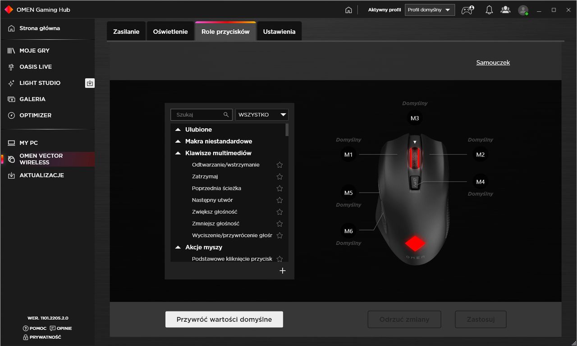Click the Zastosuj button
Viewport: 577px width, 346px height.
(481, 319)
